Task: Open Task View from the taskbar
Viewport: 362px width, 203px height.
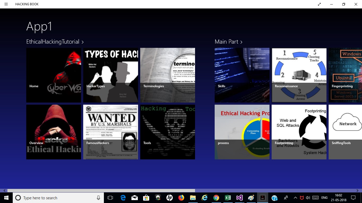Action: click(x=110, y=198)
